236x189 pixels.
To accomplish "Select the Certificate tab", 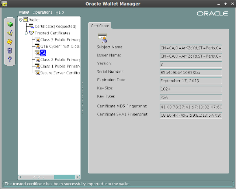I will 100,26.
